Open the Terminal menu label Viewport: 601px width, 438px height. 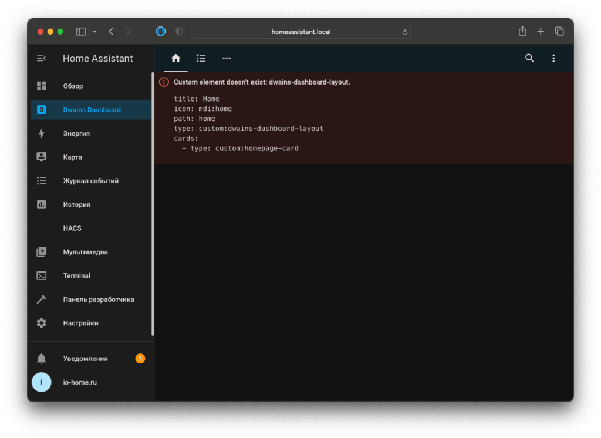point(77,276)
